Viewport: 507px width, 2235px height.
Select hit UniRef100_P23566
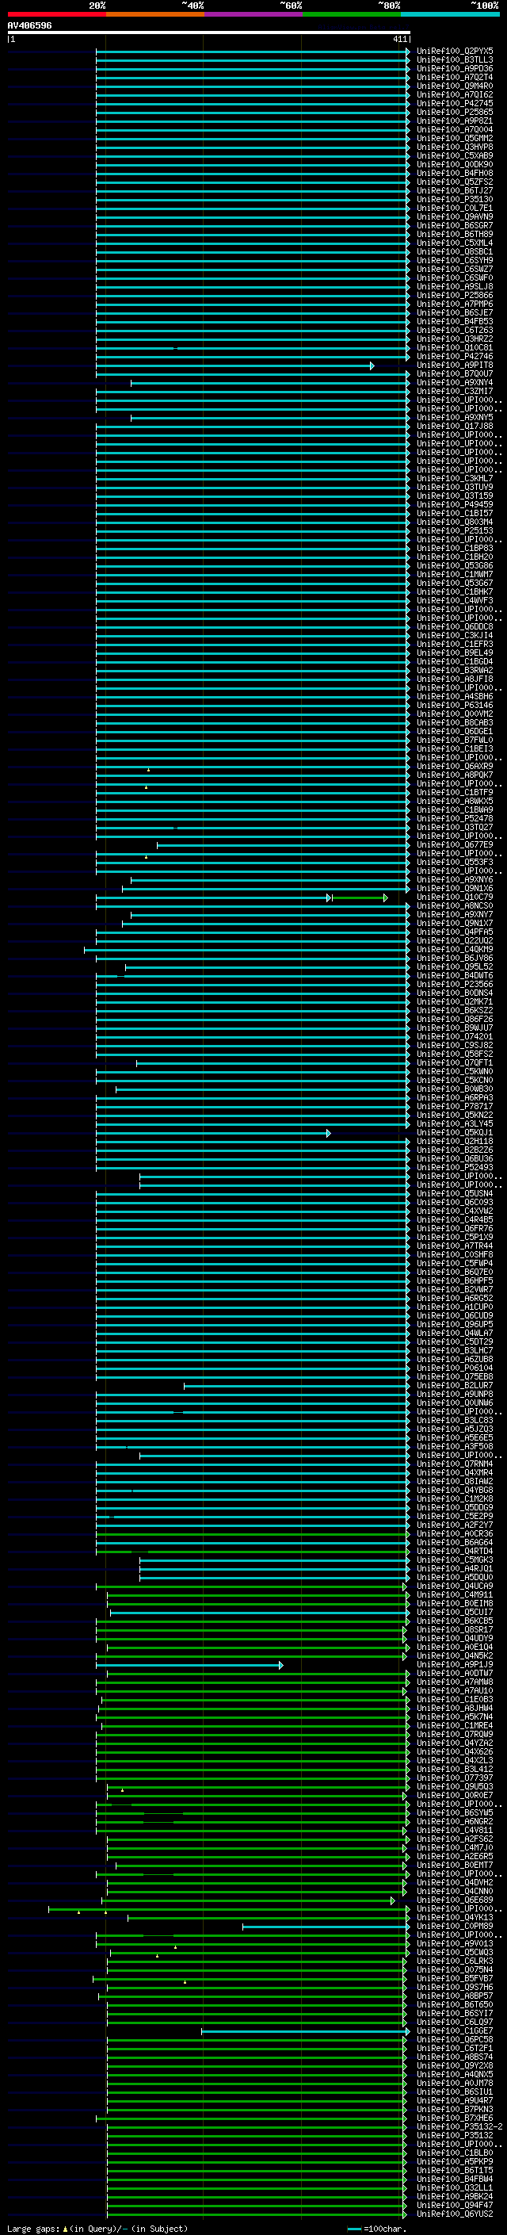point(455,985)
